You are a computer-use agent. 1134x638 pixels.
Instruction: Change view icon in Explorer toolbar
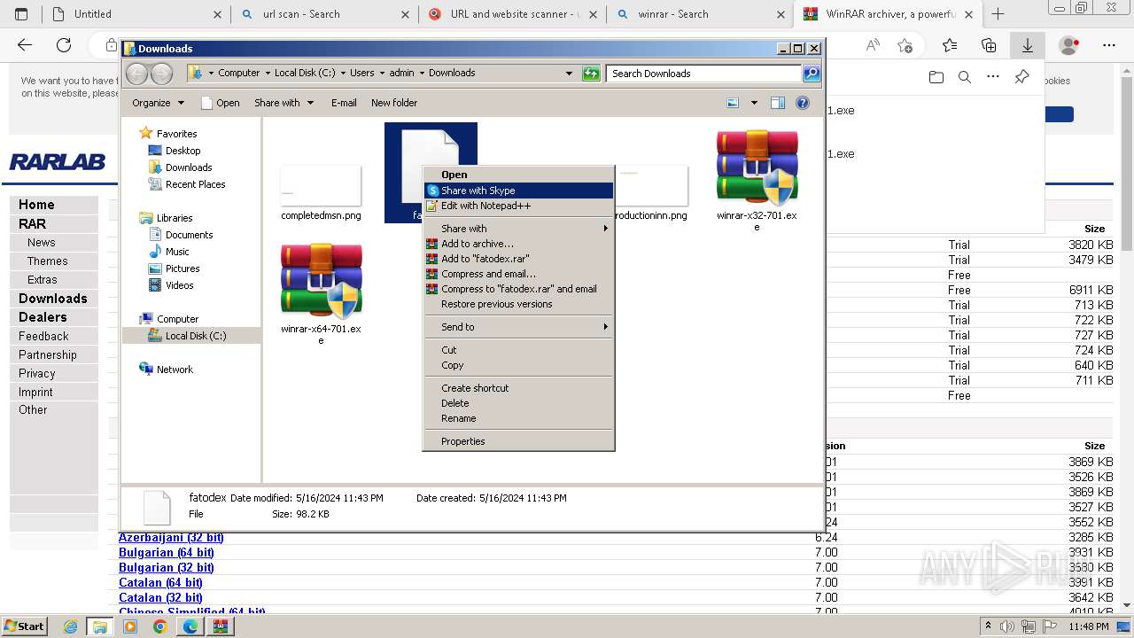click(x=733, y=103)
